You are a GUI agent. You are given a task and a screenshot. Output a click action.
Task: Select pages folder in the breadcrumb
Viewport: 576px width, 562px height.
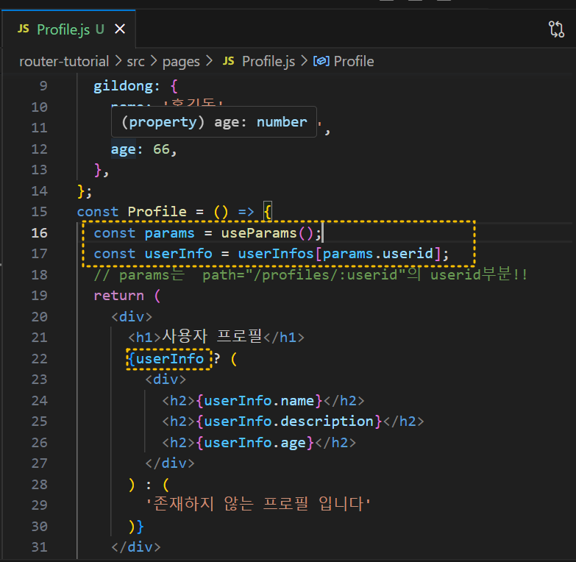tap(181, 61)
